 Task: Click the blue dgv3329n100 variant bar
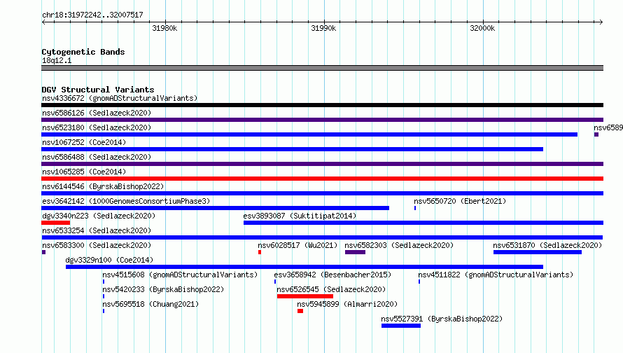click(x=304, y=267)
